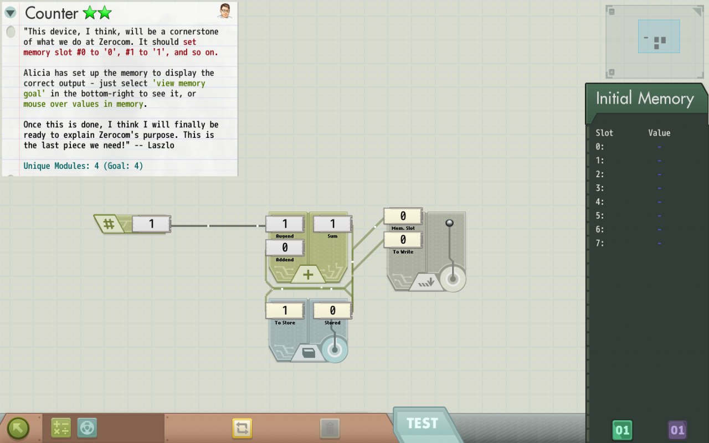Click the number constant module value 1
The height and width of the screenshot is (443, 709).
pyautogui.click(x=151, y=224)
